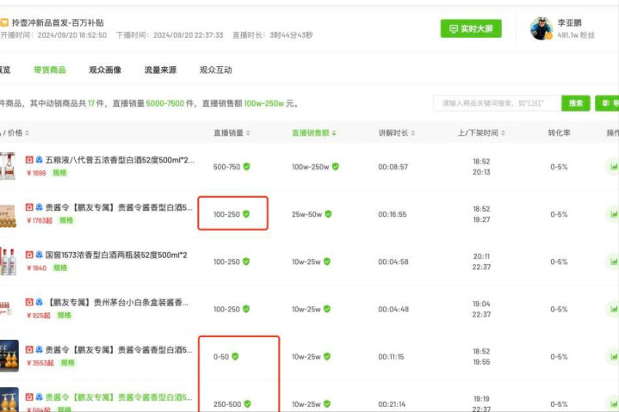This screenshot has width=619, height=412.
Task: Click the 搜索 search button
Action: click(576, 103)
